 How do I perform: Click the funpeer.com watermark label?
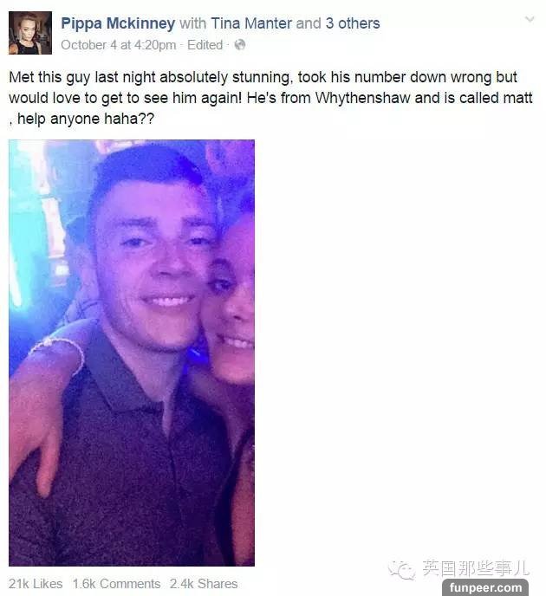pyautogui.click(x=485, y=587)
